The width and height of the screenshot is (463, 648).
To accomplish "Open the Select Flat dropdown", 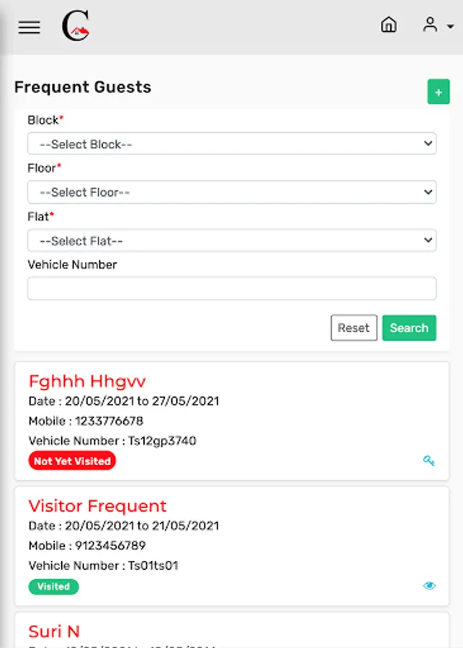I will point(232,240).
